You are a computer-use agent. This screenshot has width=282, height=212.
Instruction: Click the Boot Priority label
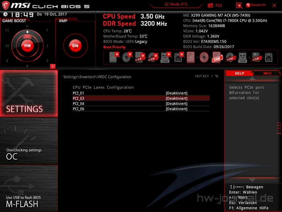coord(114,47)
